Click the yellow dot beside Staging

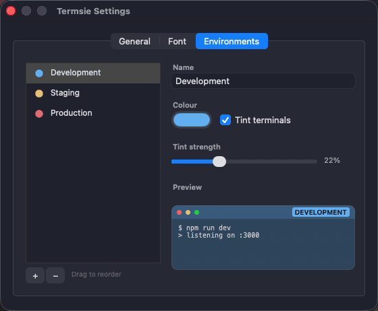tap(39, 94)
